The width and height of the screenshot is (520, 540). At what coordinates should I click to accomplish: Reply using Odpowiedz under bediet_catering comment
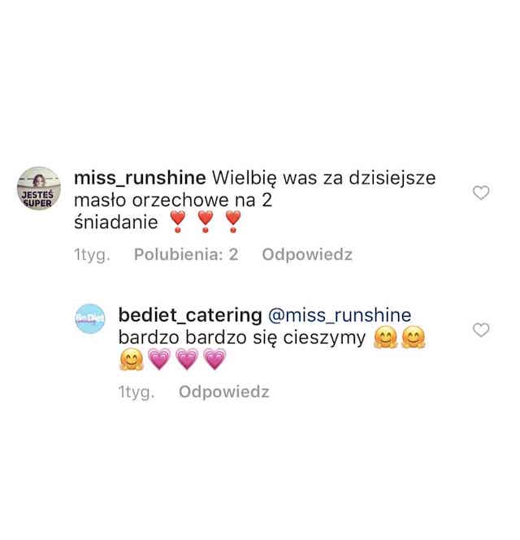pyautogui.click(x=223, y=392)
